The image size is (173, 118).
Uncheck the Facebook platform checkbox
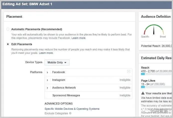(x=129, y=71)
